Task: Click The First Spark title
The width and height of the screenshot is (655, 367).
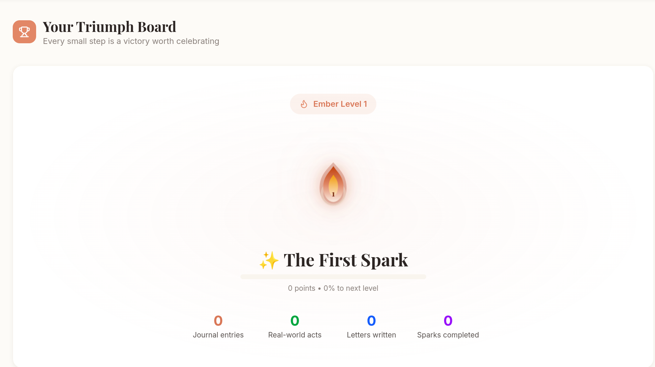Action: click(x=346, y=260)
